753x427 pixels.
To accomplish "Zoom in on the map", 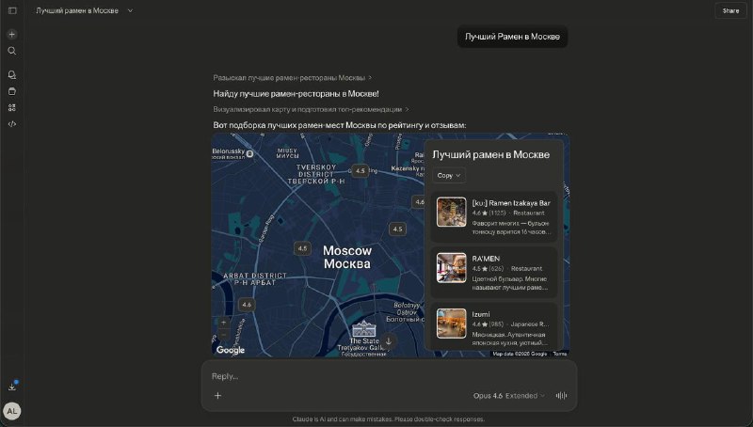I will point(223,323).
